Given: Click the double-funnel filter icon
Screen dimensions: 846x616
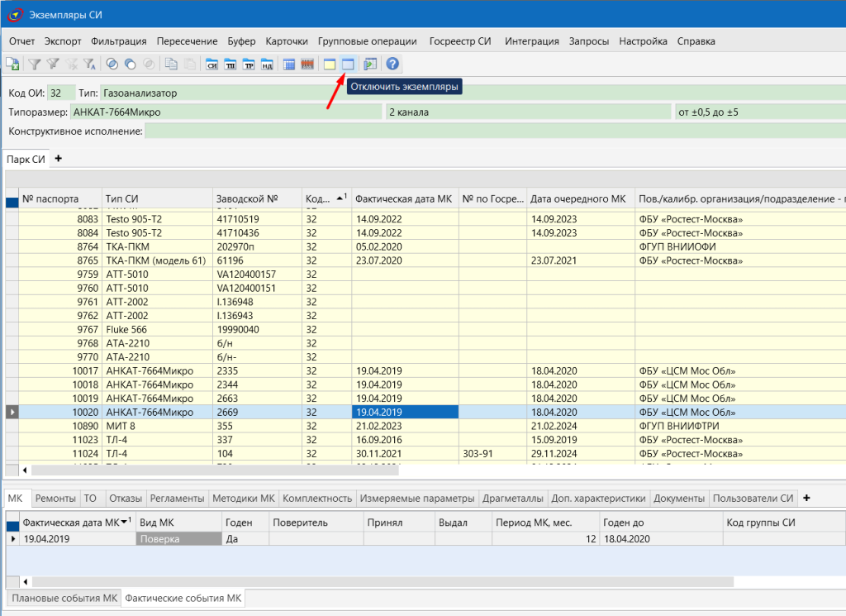Looking at the screenshot, I should pyautogui.click(x=53, y=64).
